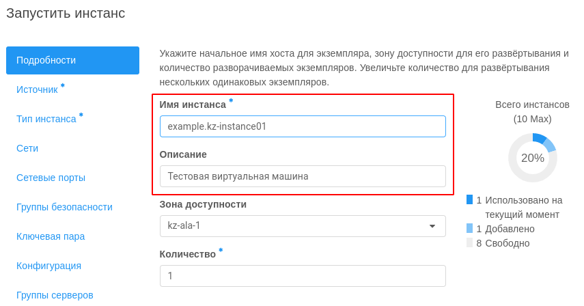The image size is (584, 306).
Task: Expand the Зона доступности dropdown arrow
Action: 432,226
